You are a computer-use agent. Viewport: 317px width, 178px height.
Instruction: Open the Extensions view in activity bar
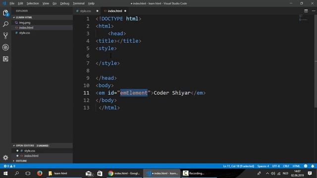tap(5, 59)
